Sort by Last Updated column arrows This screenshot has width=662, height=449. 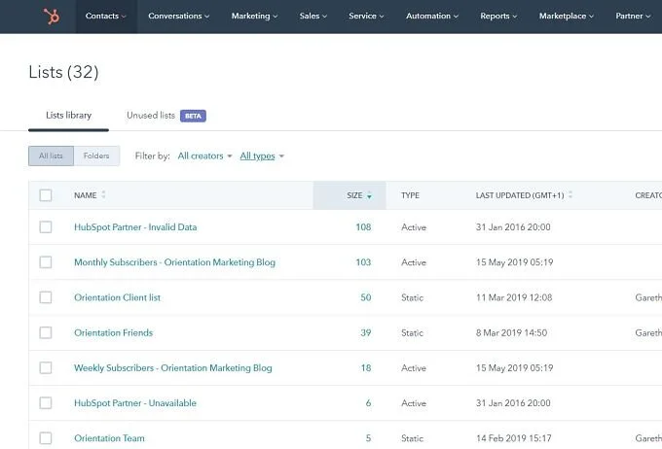coord(570,194)
